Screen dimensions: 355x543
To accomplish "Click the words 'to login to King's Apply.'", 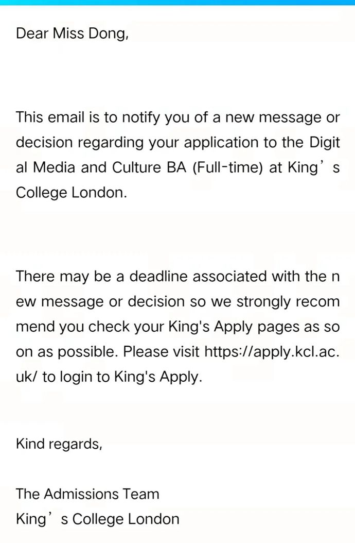I will pyautogui.click(x=122, y=377).
